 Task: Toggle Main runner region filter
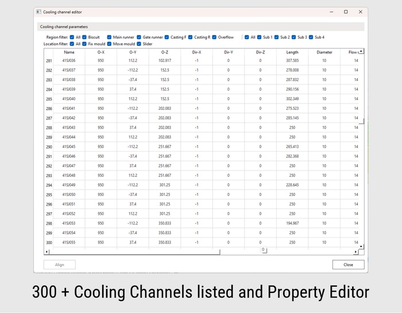(x=109, y=37)
